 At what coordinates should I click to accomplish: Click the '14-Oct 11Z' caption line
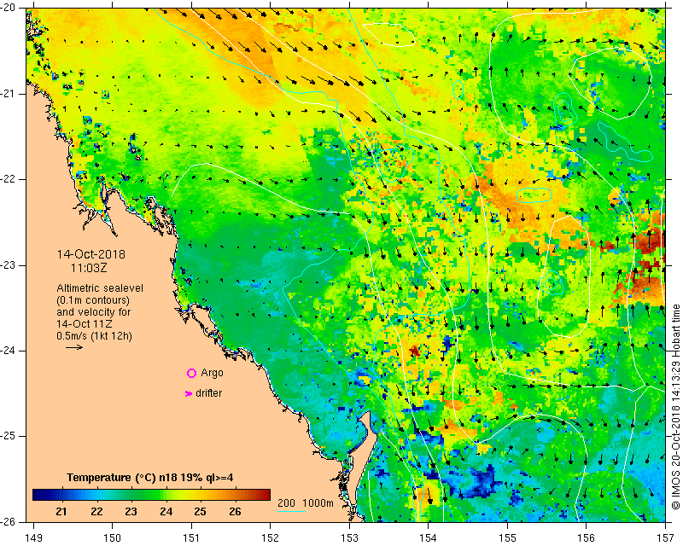pos(84,324)
